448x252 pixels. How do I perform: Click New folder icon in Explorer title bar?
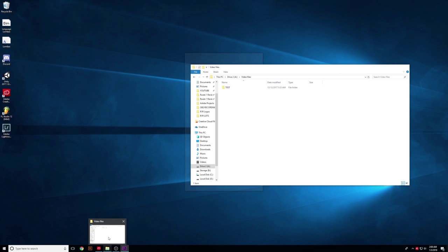coord(203,67)
